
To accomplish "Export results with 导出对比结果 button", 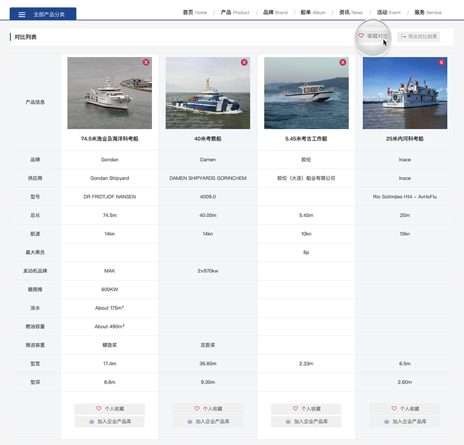I will click(x=419, y=37).
